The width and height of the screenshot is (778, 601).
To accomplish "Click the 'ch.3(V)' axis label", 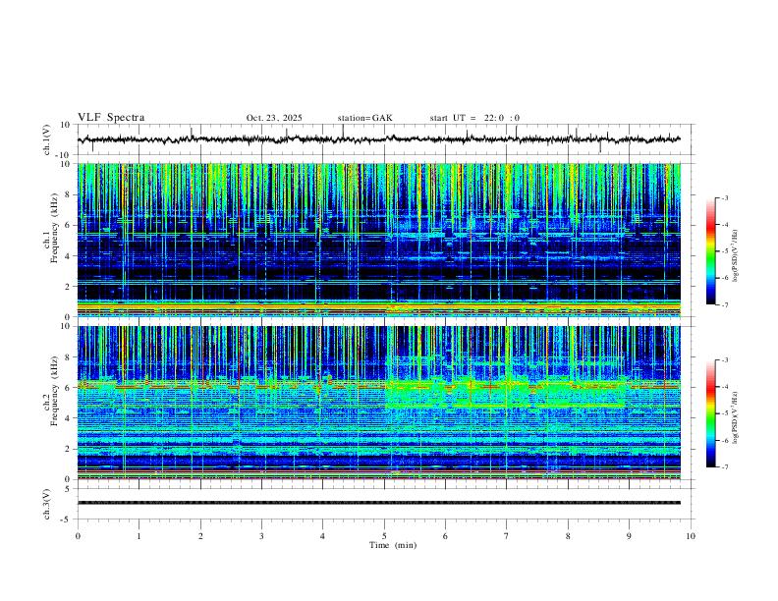I will 47,504.
